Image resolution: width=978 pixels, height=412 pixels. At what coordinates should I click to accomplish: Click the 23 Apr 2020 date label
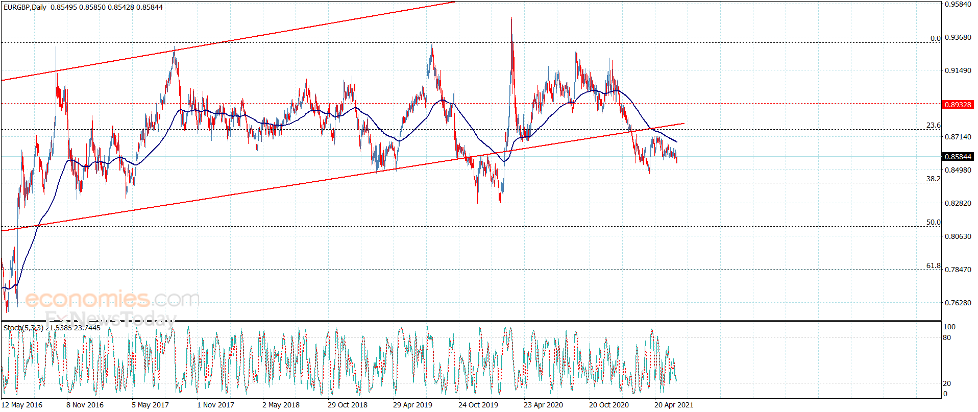543,405
